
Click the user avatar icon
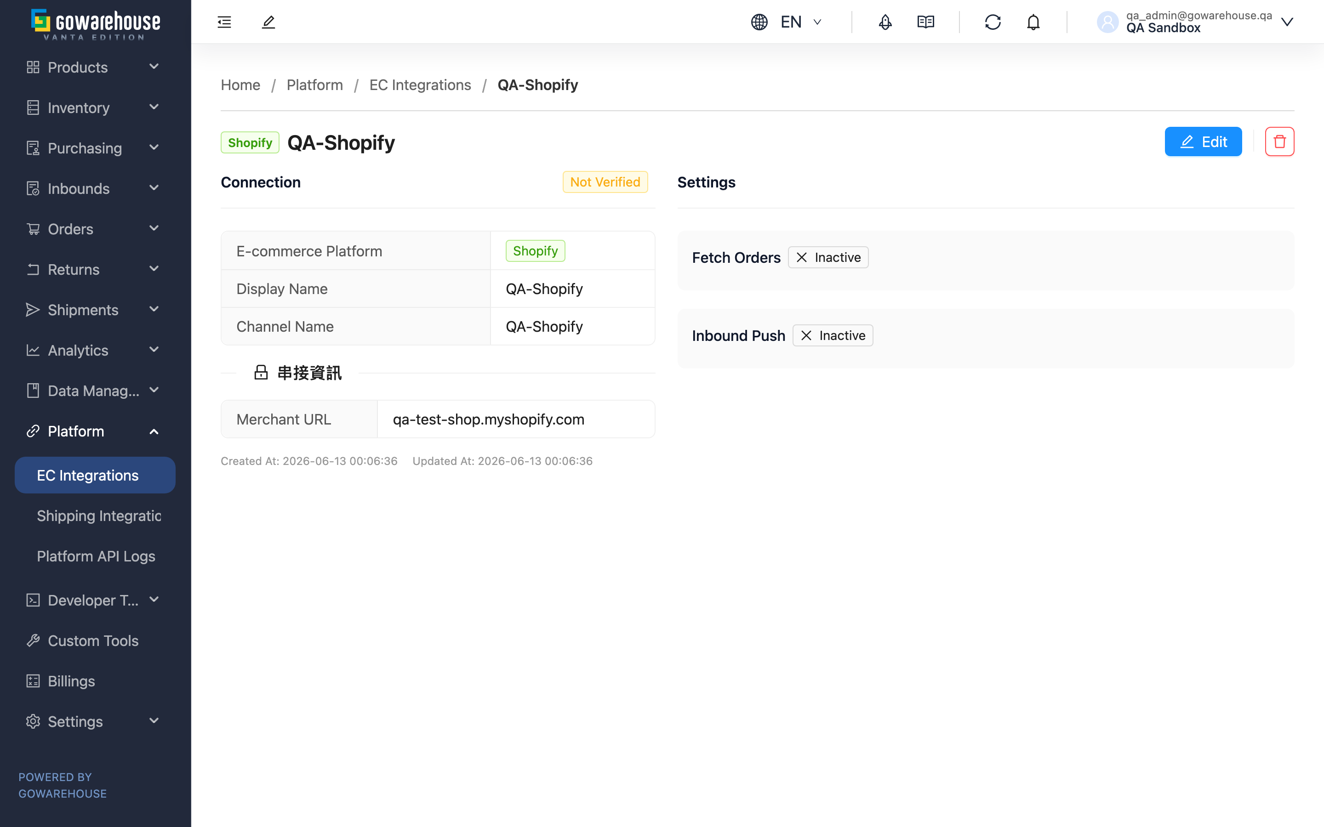point(1107,22)
